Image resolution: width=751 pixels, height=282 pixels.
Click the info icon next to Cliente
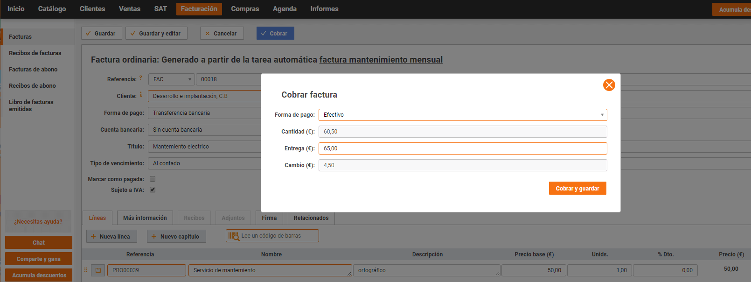click(141, 95)
